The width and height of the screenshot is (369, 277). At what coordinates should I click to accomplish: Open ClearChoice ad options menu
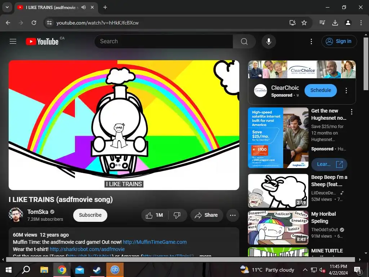pyautogui.click(x=346, y=91)
